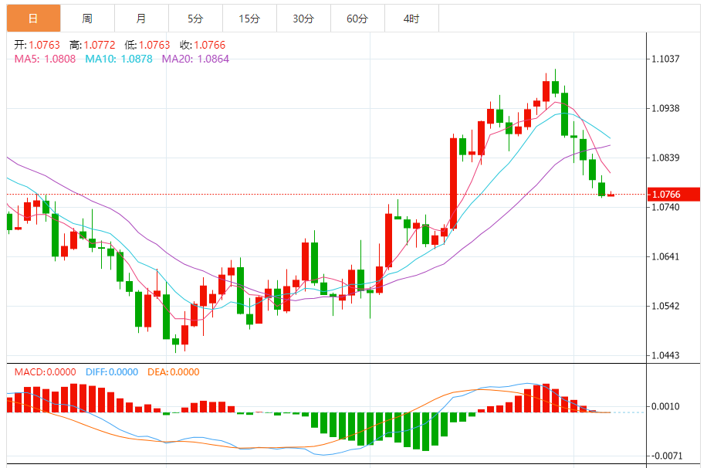The width and height of the screenshot is (707, 468).
Task: Switch to the 周 weekly tab
Action: coord(87,19)
